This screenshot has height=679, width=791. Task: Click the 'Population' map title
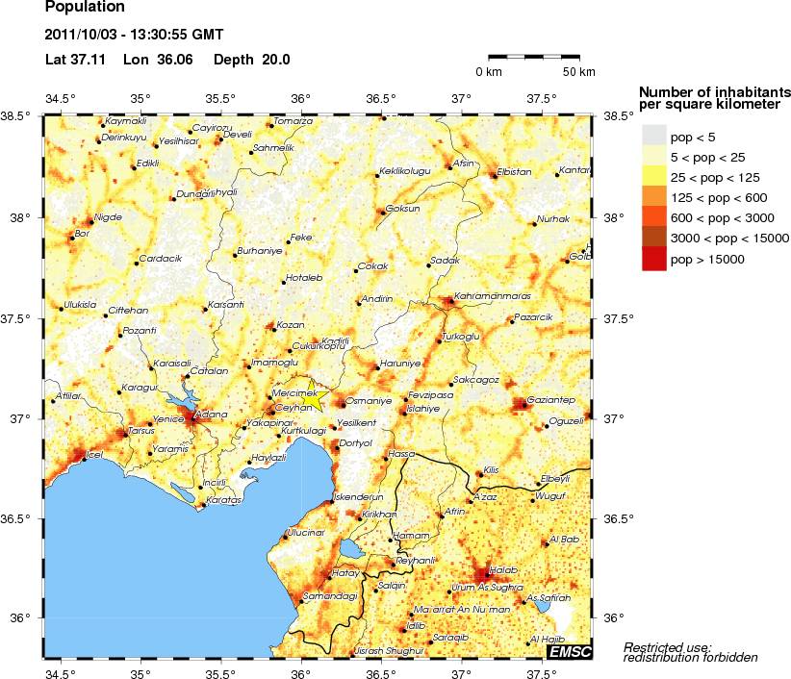pos(84,10)
